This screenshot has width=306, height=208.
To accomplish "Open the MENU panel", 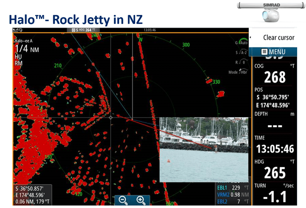I will [274, 51].
